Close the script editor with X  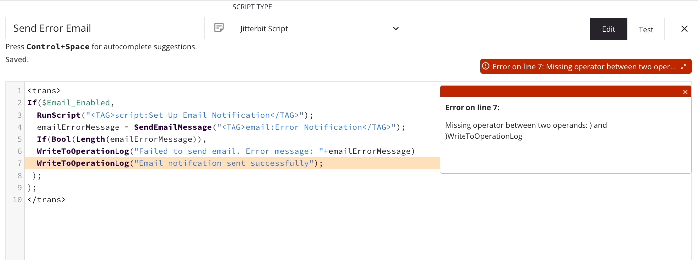tap(684, 29)
